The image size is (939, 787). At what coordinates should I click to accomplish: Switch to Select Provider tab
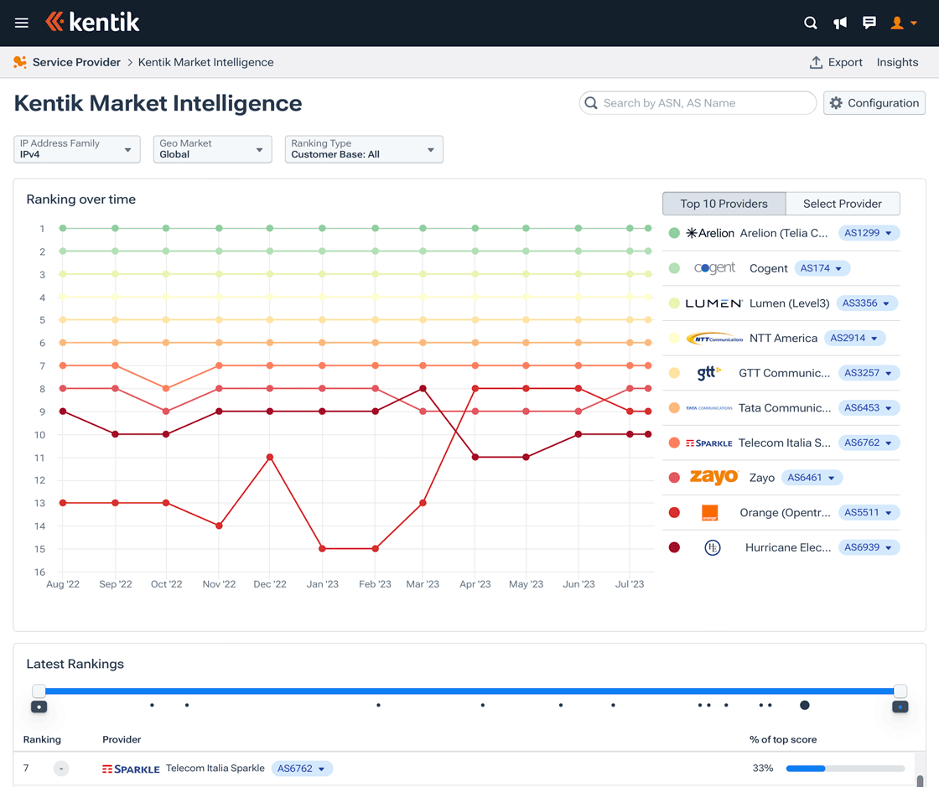(x=842, y=204)
